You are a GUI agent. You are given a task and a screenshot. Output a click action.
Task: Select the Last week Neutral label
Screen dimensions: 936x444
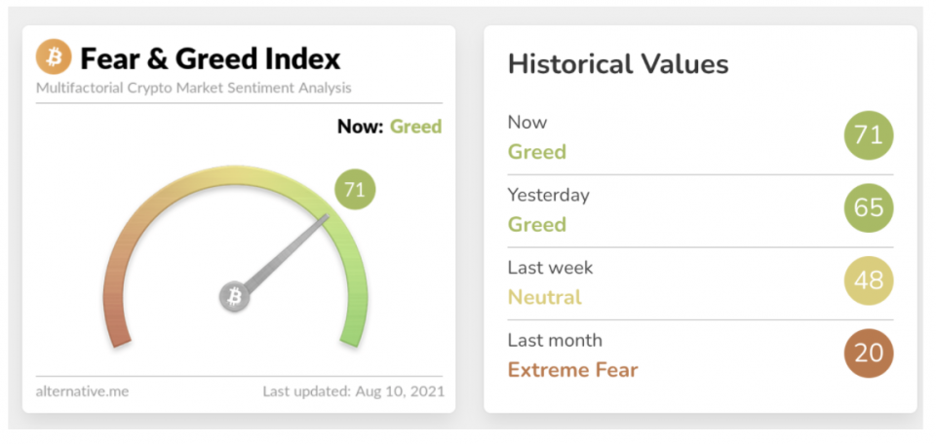[550, 282]
